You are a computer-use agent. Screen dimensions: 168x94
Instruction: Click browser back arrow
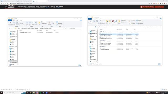pyautogui.click(x=1, y=3)
